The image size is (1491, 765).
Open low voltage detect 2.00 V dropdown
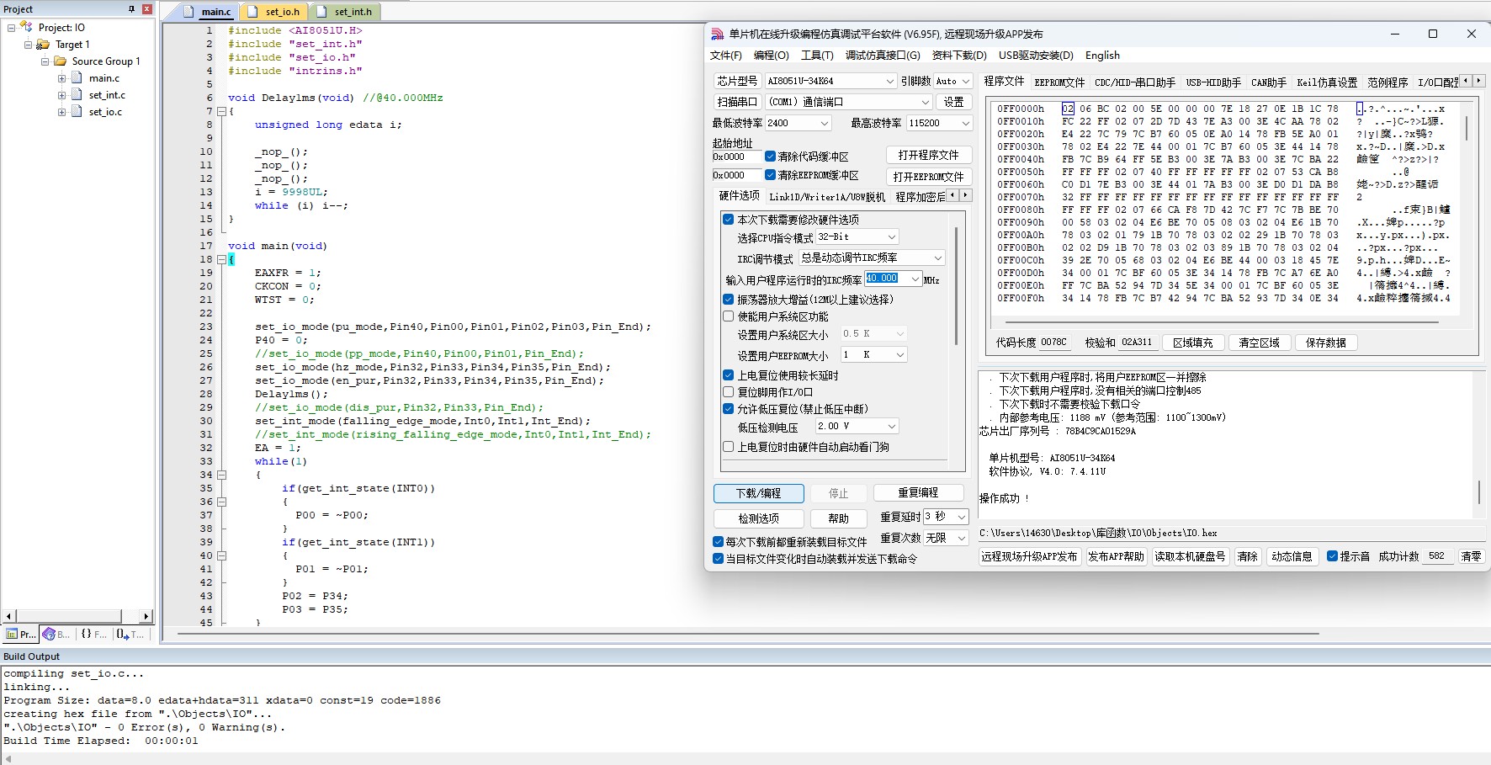click(x=892, y=427)
